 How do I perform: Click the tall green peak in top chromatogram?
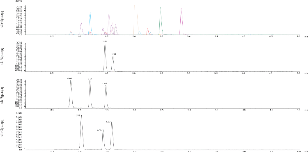point(161,21)
